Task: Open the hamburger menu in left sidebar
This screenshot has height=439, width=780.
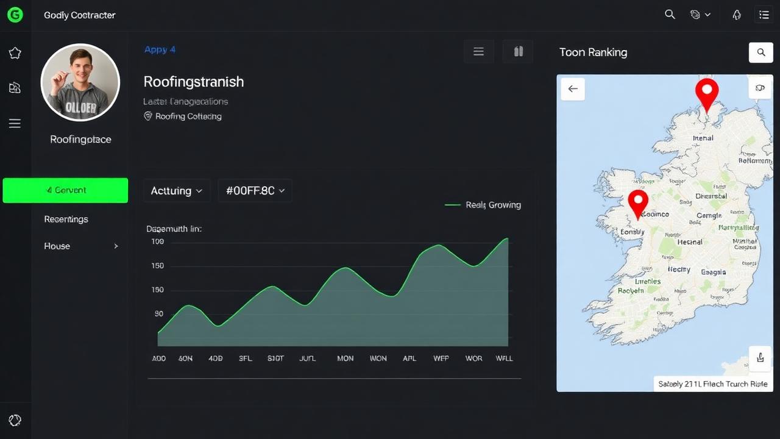Action: click(x=15, y=124)
